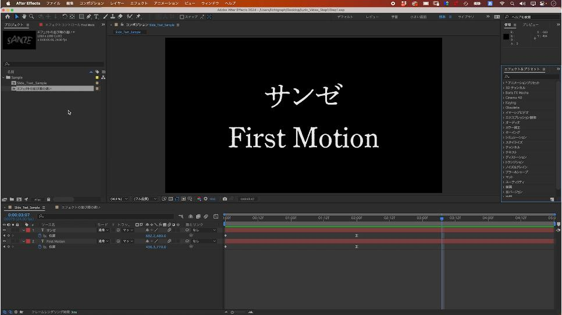562x315 pixels.
Task: Click the interpret footage icon in Project panel
Action: pyautogui.click(x=5, y=199)
